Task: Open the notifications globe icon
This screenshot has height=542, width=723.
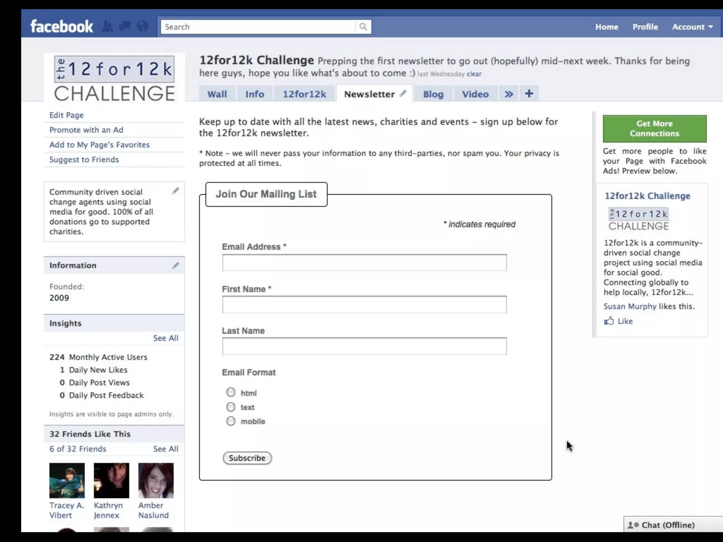Action: [143, 26]
